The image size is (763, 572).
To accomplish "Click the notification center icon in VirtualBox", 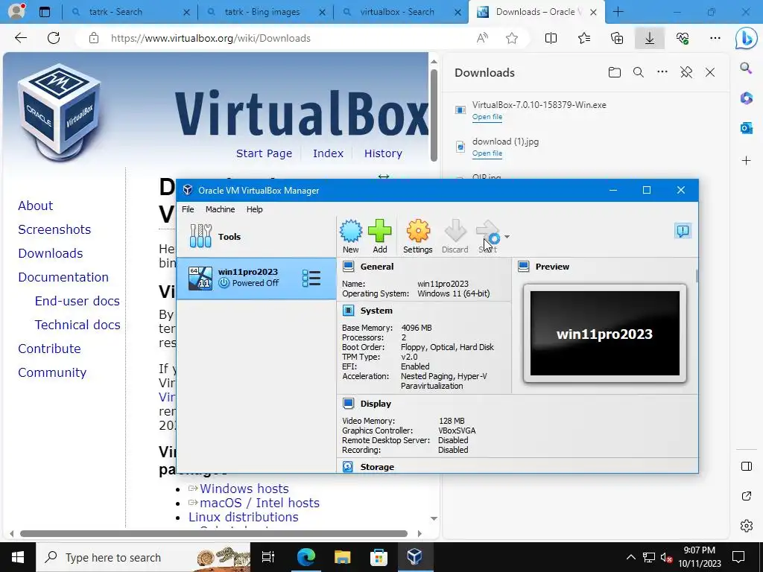I will click(x=683, y=231).
